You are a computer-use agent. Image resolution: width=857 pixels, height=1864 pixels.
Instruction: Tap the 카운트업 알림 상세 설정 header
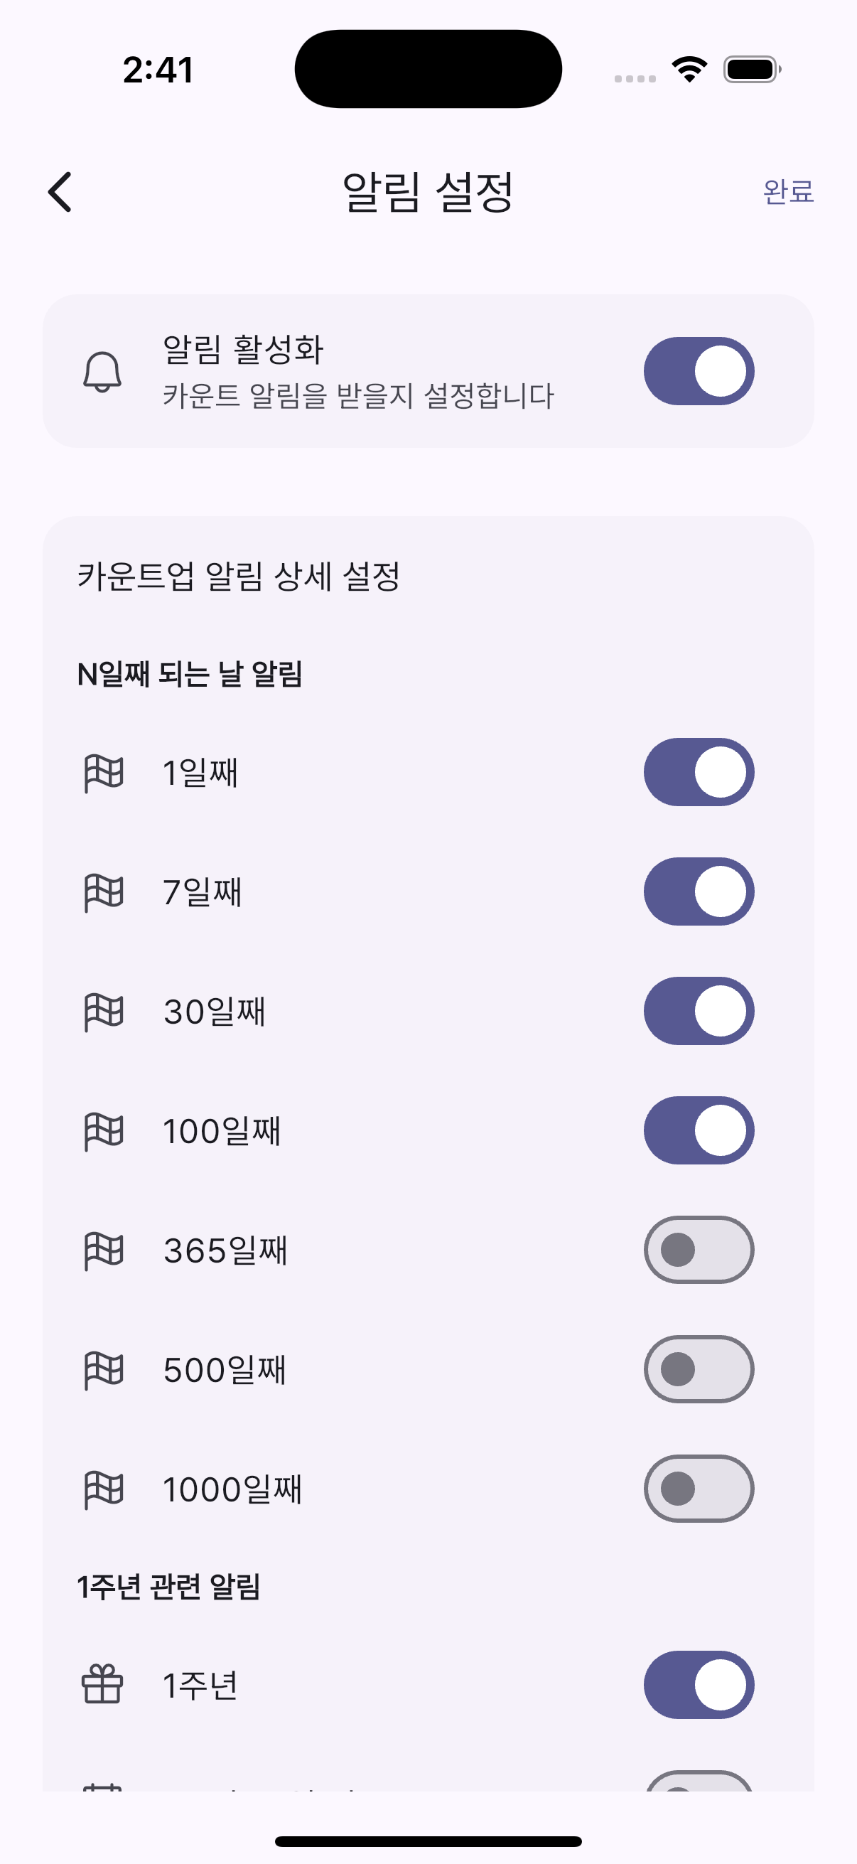pyautogui.click(x=239, y=577)
